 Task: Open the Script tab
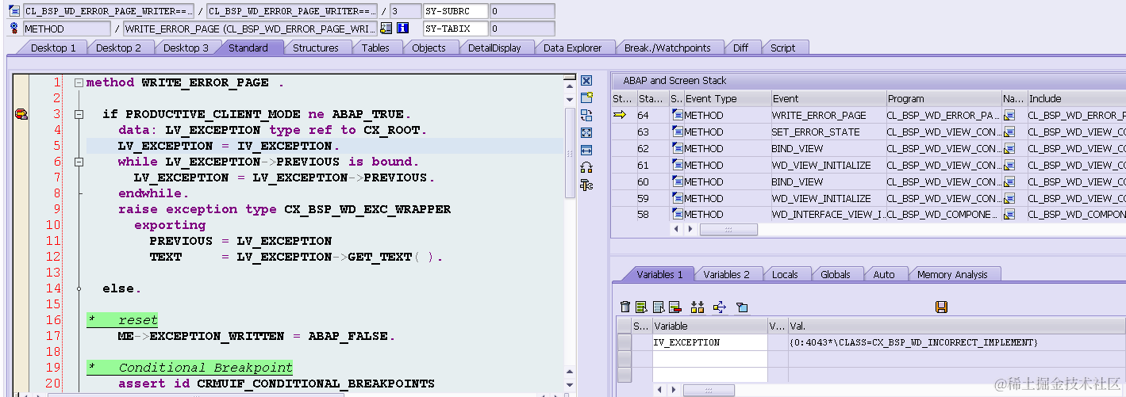[782, 48]
